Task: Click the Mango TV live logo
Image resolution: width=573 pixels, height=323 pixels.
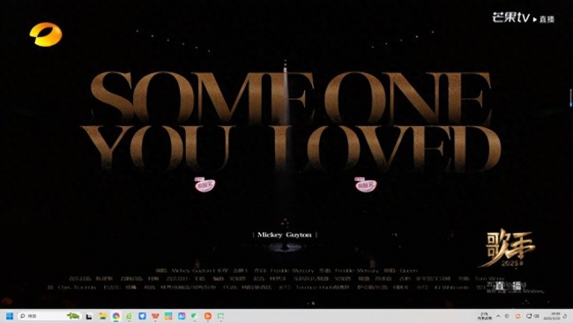Action: tap(523, 17)
